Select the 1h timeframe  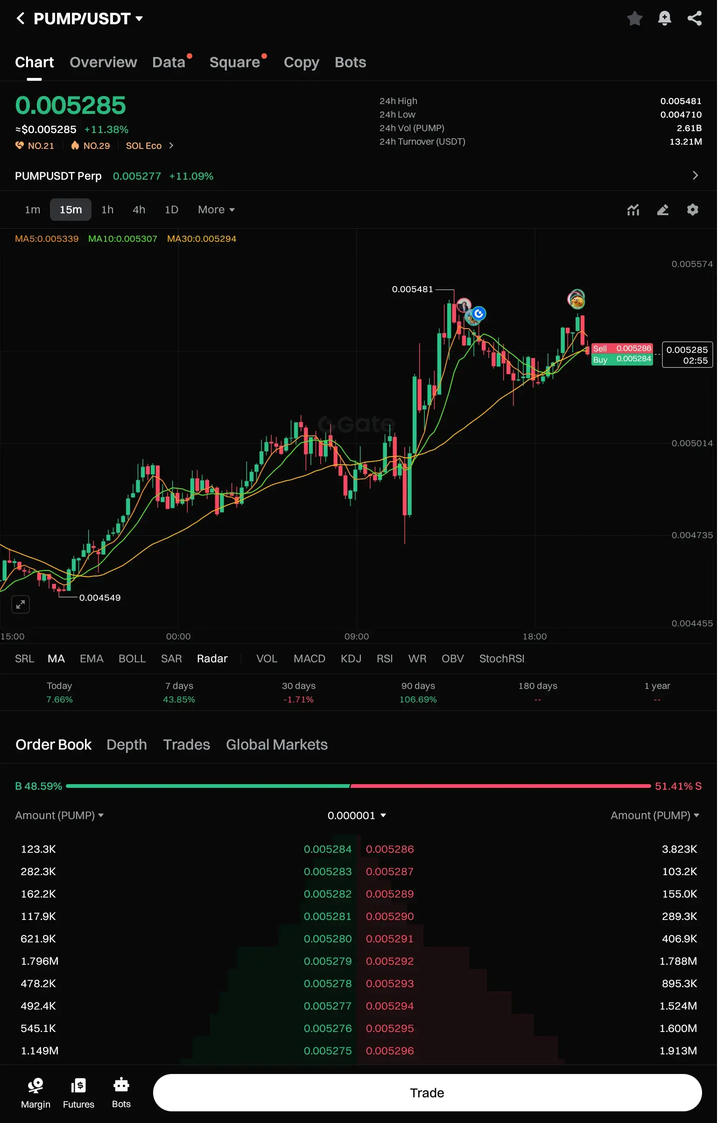point(107,210)
